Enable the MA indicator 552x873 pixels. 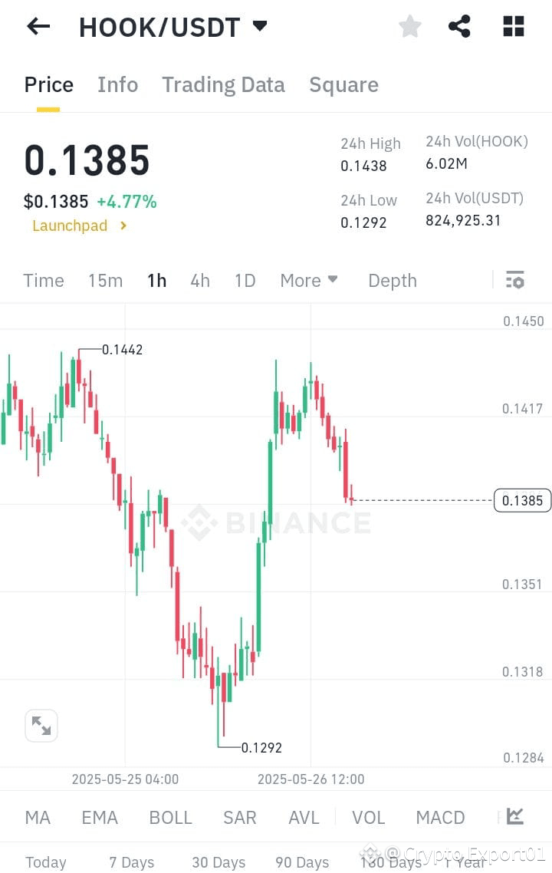[37, 818]
